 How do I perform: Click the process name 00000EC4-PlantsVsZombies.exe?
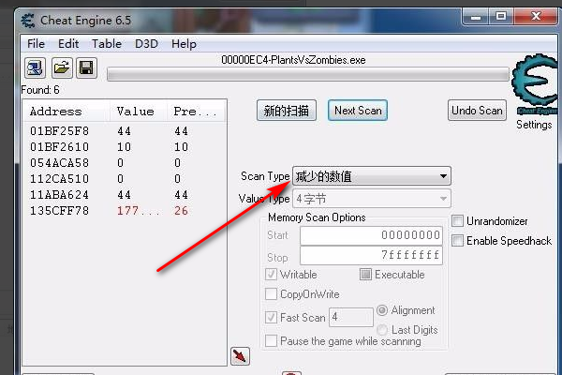click(293, 60)
